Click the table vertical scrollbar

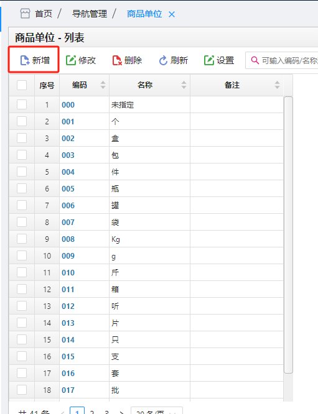(288, 235)
